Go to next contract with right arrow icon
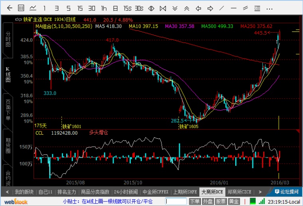 (x=210, y=8)
